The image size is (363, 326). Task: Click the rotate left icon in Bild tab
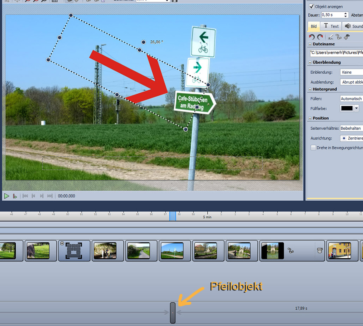[x=312, y=37]
